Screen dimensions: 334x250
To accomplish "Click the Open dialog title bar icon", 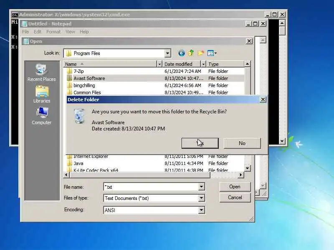I will [26, 41].
